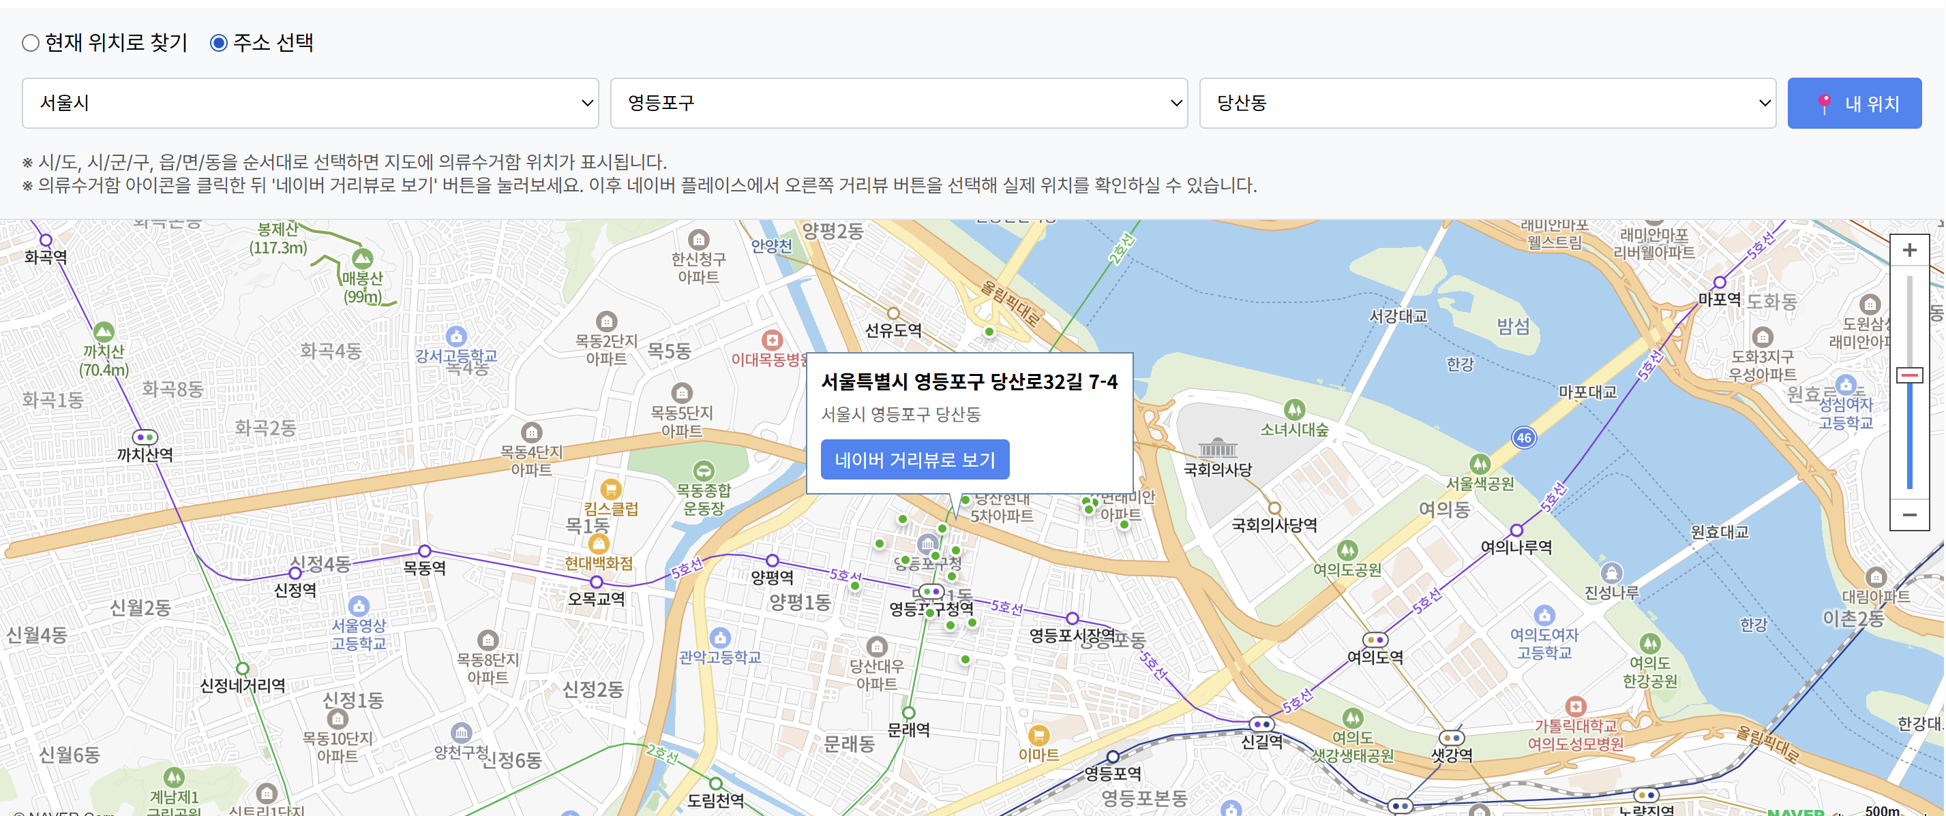Viewport: 1946px width, 816px height.
Task: Click the 한신청구아파트 apartment icon
Action: pos(699,239)
